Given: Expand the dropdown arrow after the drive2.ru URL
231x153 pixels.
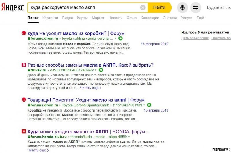Looking at the screenshot, I should coord(96,70).
